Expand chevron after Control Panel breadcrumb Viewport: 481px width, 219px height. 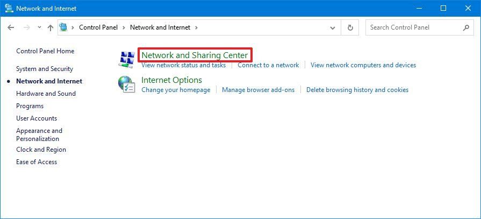[x=124, y=27]
